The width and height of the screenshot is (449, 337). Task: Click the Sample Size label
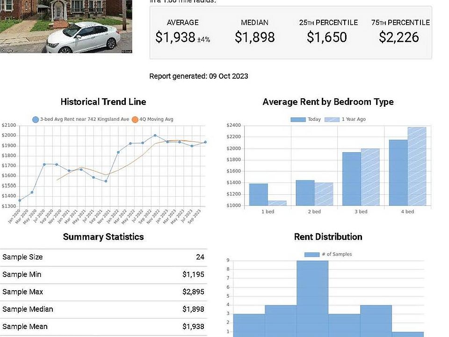(x=22, y=257)
